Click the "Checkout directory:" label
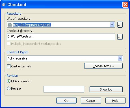This screenshot has width=130, height=108. click(x=20, y=31)
